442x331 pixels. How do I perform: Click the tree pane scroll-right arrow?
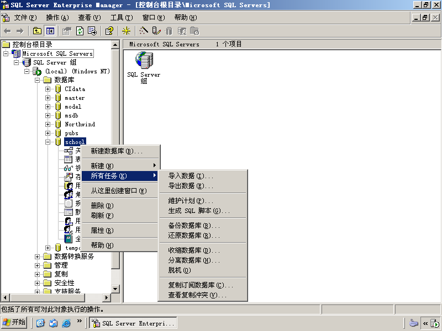point(106,297)
